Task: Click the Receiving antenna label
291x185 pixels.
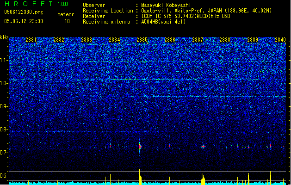Action: [106, 22]
